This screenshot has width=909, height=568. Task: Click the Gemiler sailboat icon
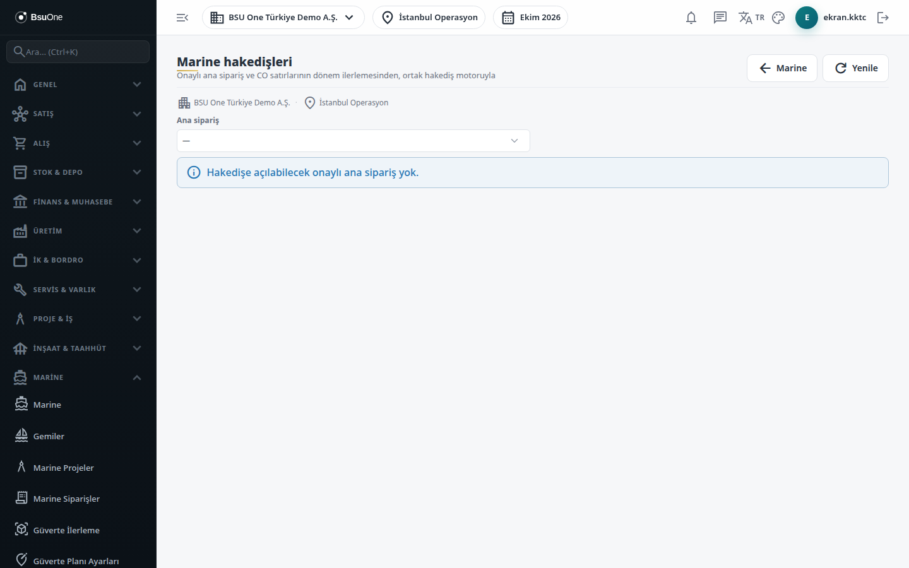point(21,435)
